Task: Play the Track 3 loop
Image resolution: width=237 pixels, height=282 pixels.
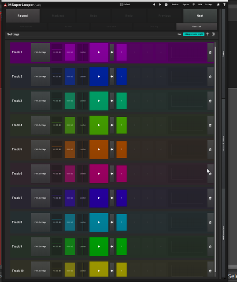Action: [x=99, y=101]
